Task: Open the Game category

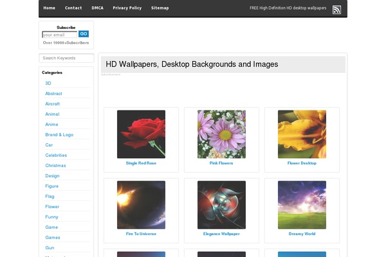Action: pos(51,227)
